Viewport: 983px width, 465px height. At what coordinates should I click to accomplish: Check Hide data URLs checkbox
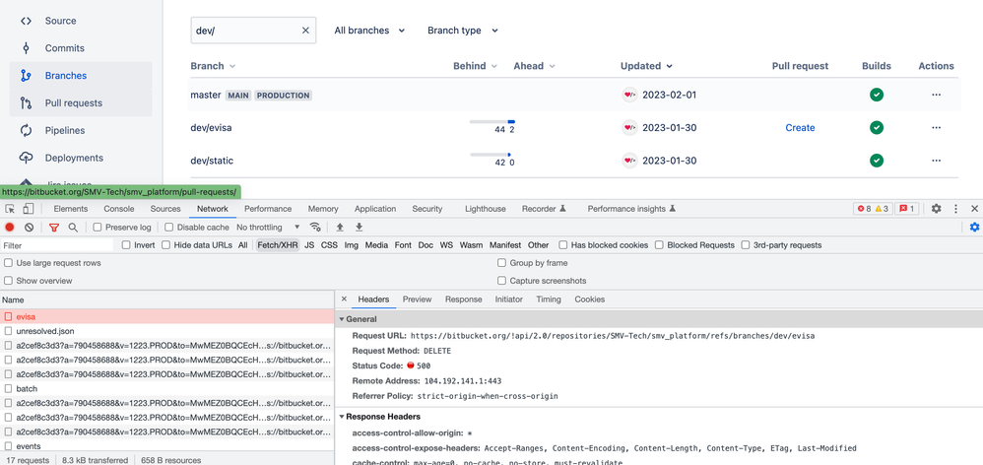165,245
